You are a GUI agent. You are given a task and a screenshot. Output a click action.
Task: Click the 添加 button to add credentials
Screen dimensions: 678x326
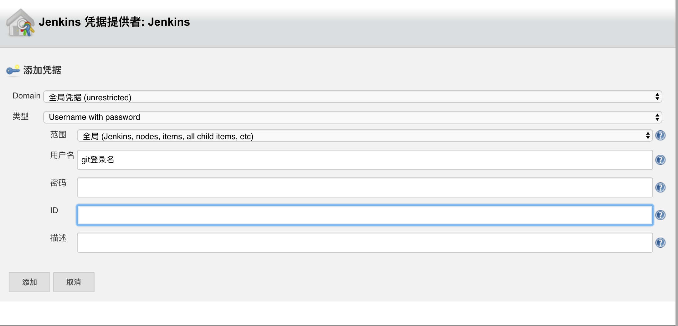tap(29, 282)
